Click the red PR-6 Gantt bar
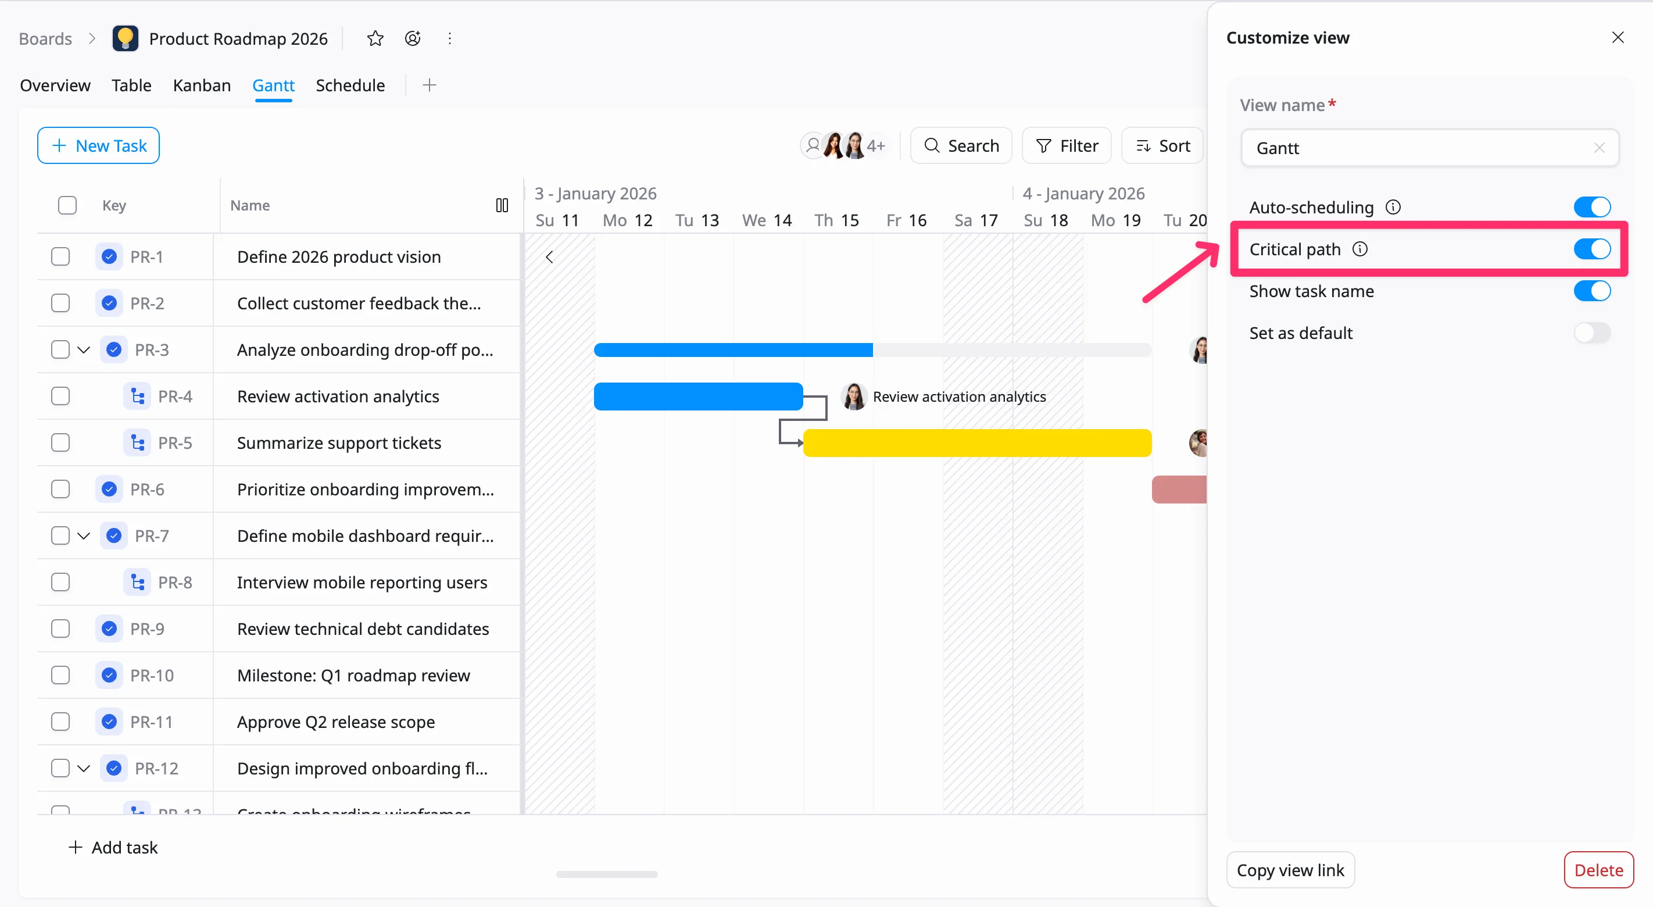1653x907 pixels. (x=1179, y=490)
